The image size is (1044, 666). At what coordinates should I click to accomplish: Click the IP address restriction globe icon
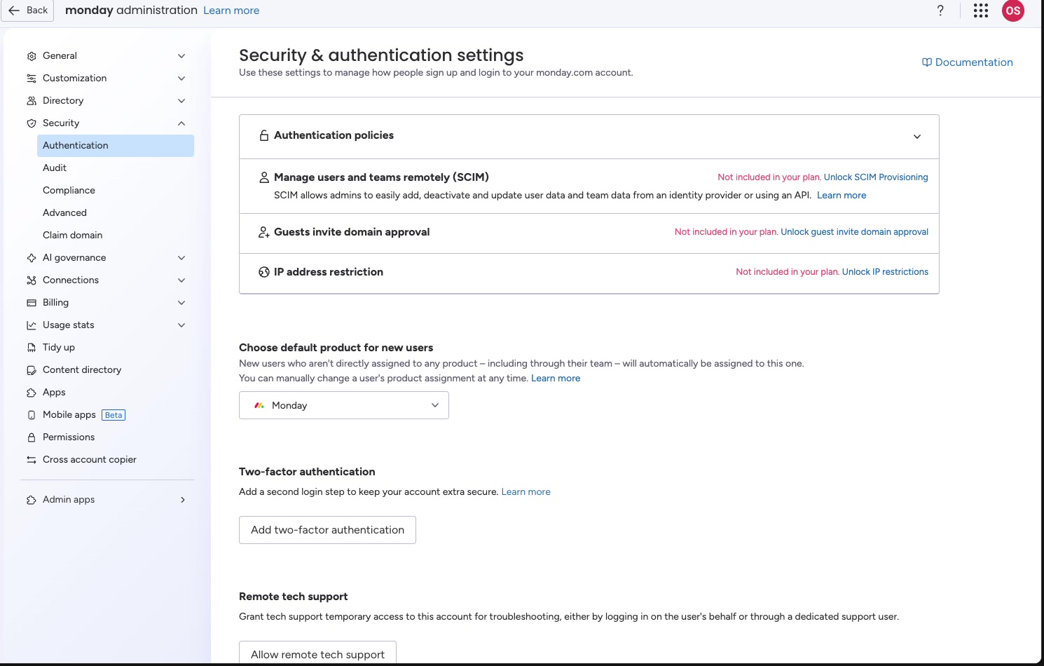pos(264,272)
